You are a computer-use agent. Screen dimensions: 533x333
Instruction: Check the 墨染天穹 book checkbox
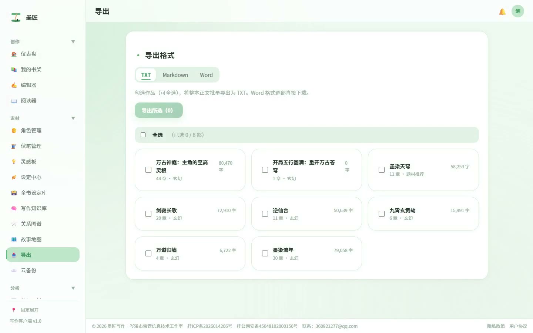382,170
